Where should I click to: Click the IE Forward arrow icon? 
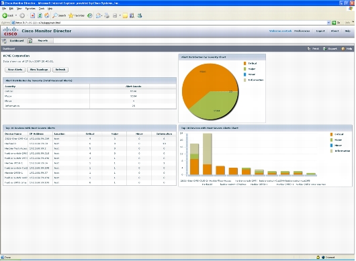tap(22, 15)
